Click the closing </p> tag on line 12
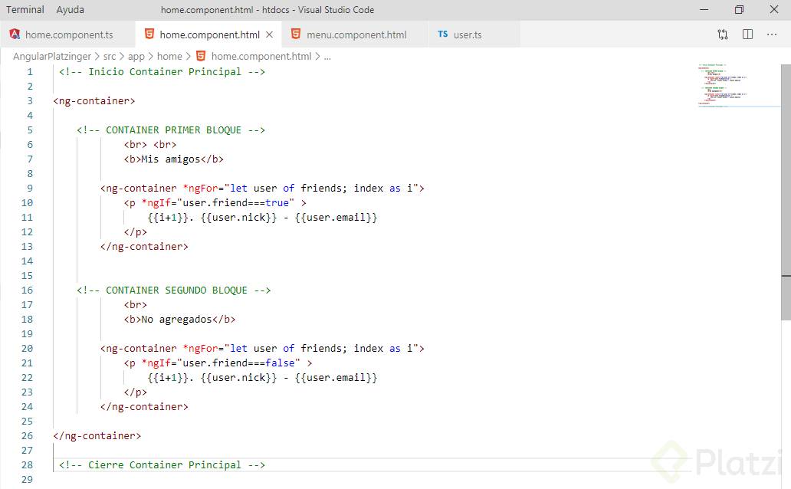 [135, 232]
